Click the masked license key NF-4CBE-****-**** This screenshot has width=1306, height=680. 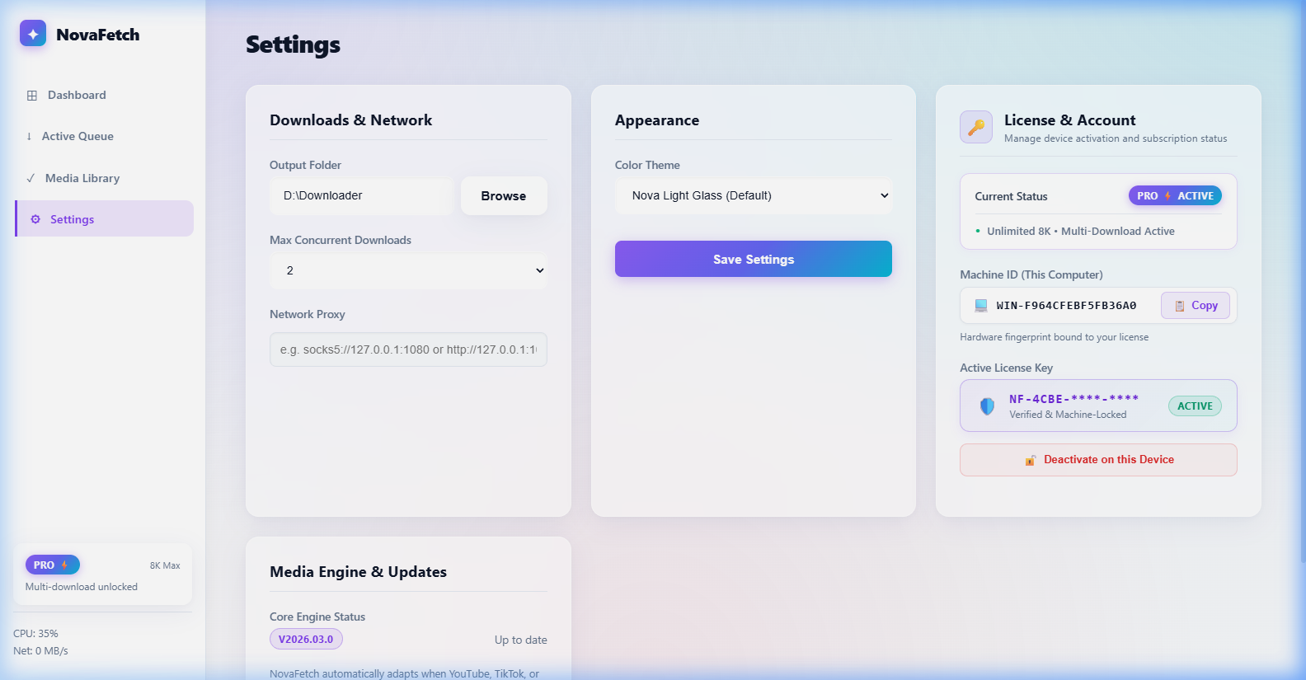pyautogui.click(x=1073, y=399)
